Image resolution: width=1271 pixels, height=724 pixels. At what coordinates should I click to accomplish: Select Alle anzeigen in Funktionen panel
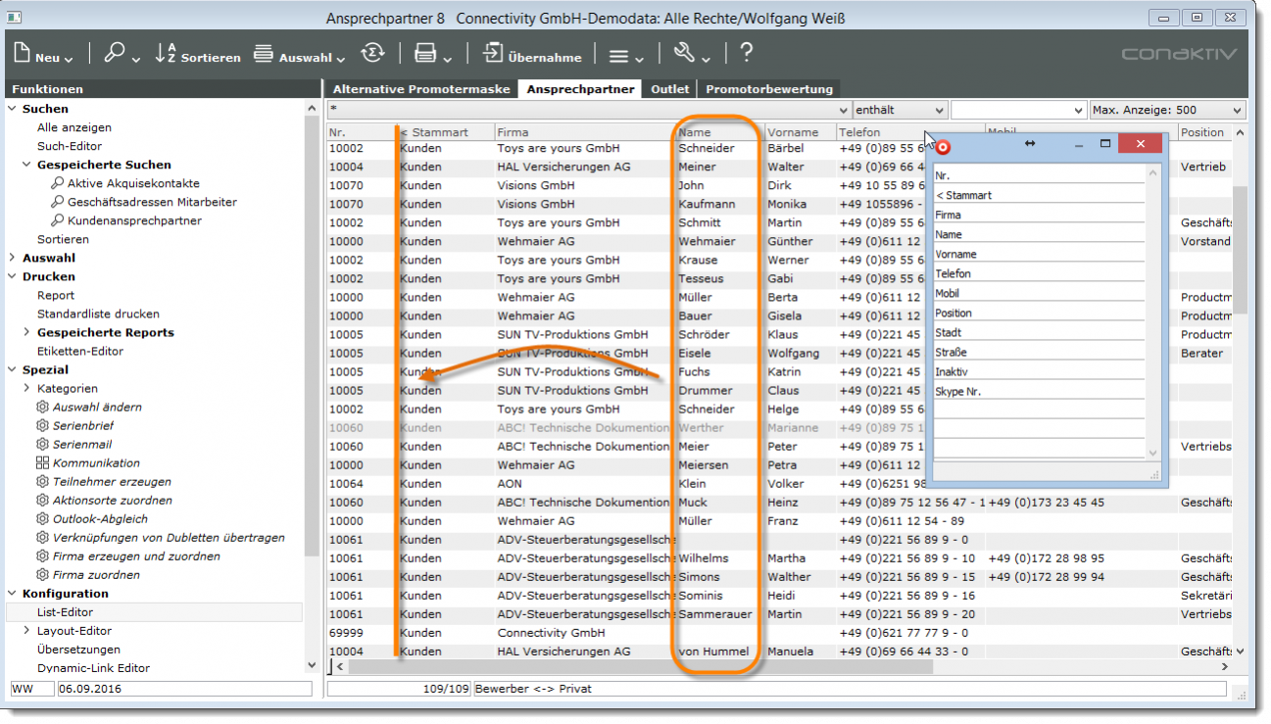[74, 127]
